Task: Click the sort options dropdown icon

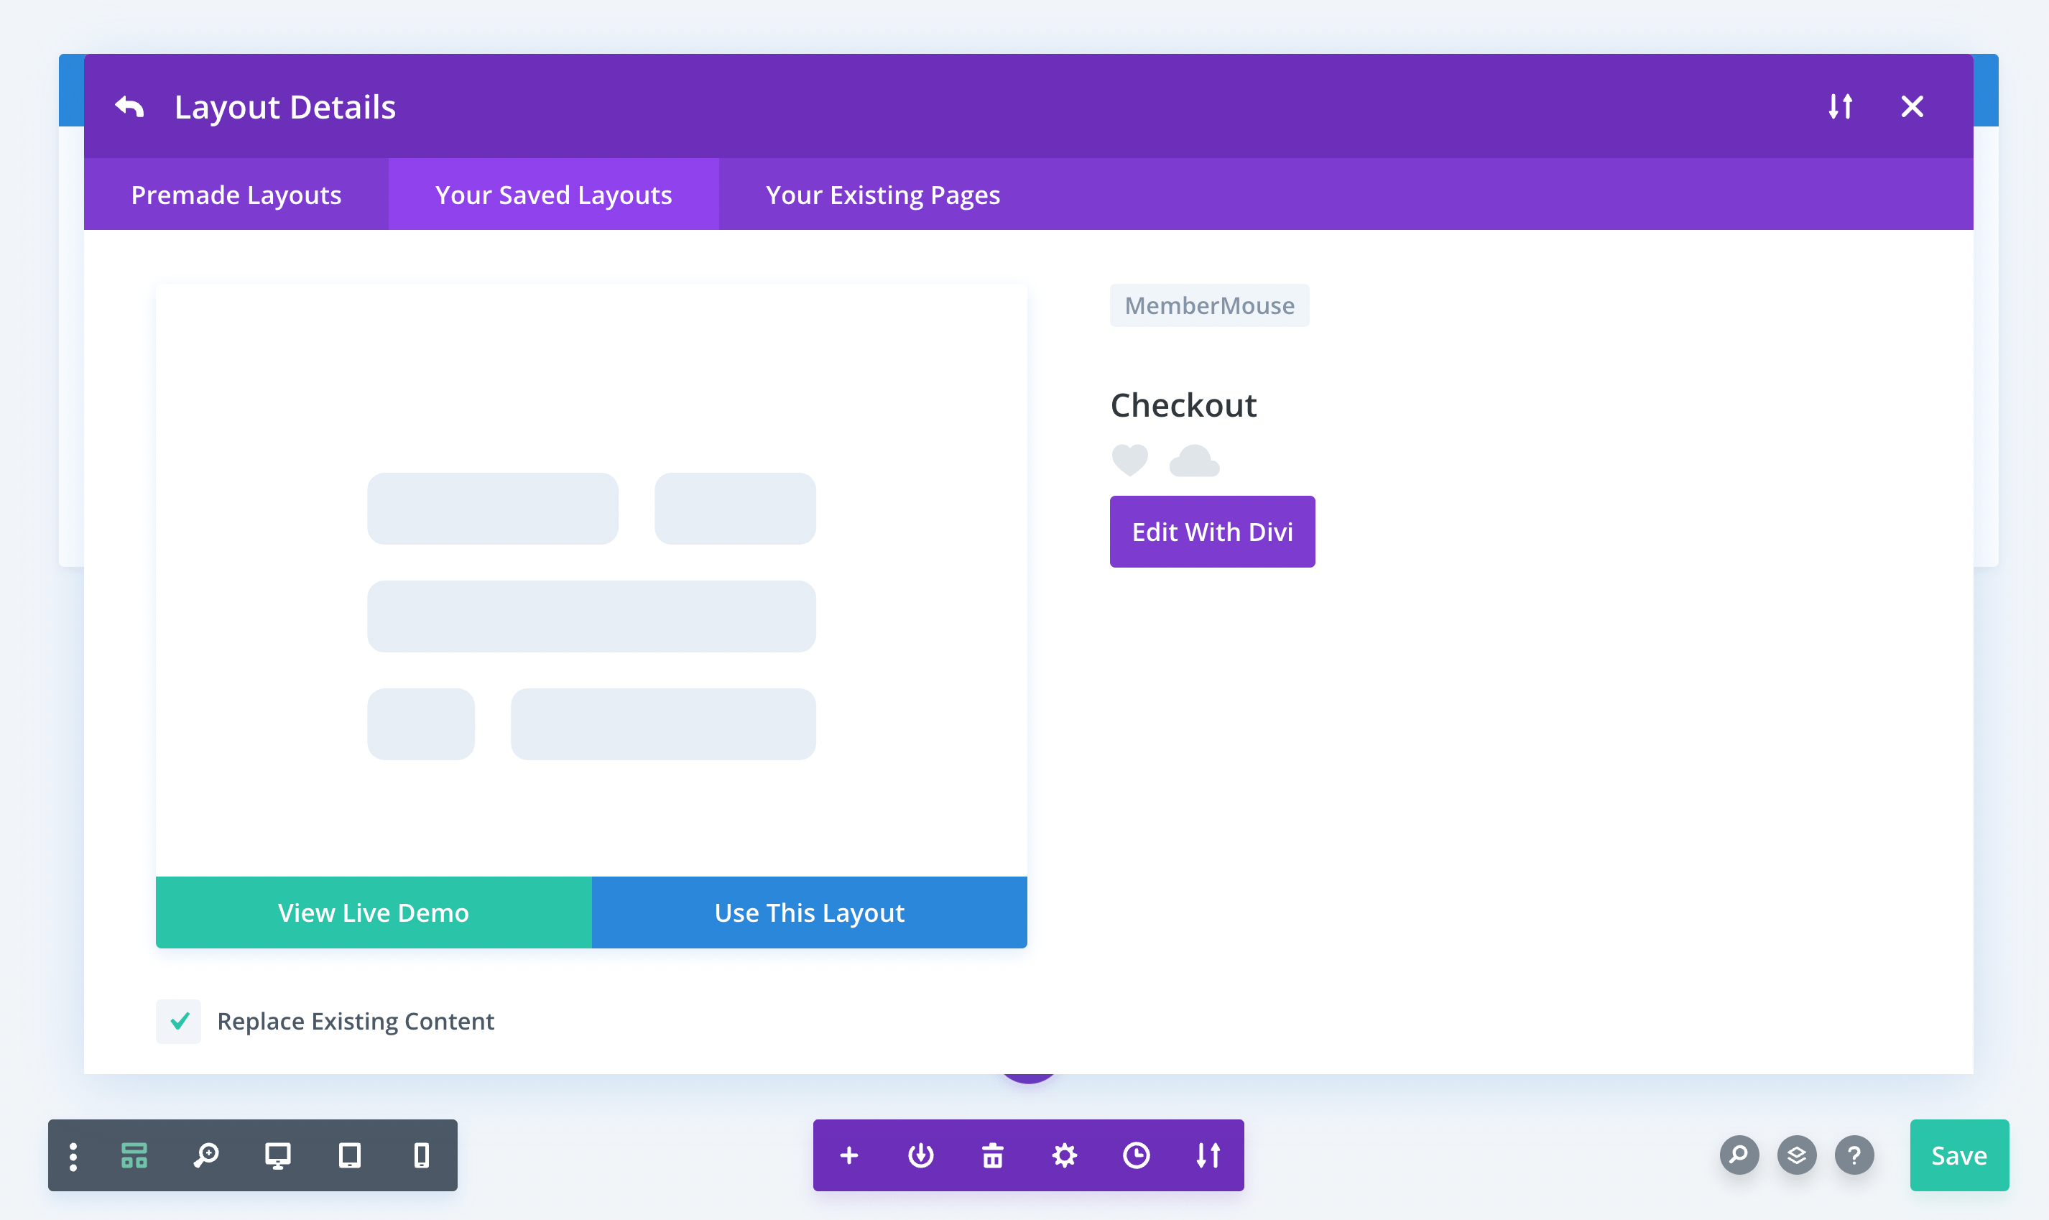Action: point(1843,105)
